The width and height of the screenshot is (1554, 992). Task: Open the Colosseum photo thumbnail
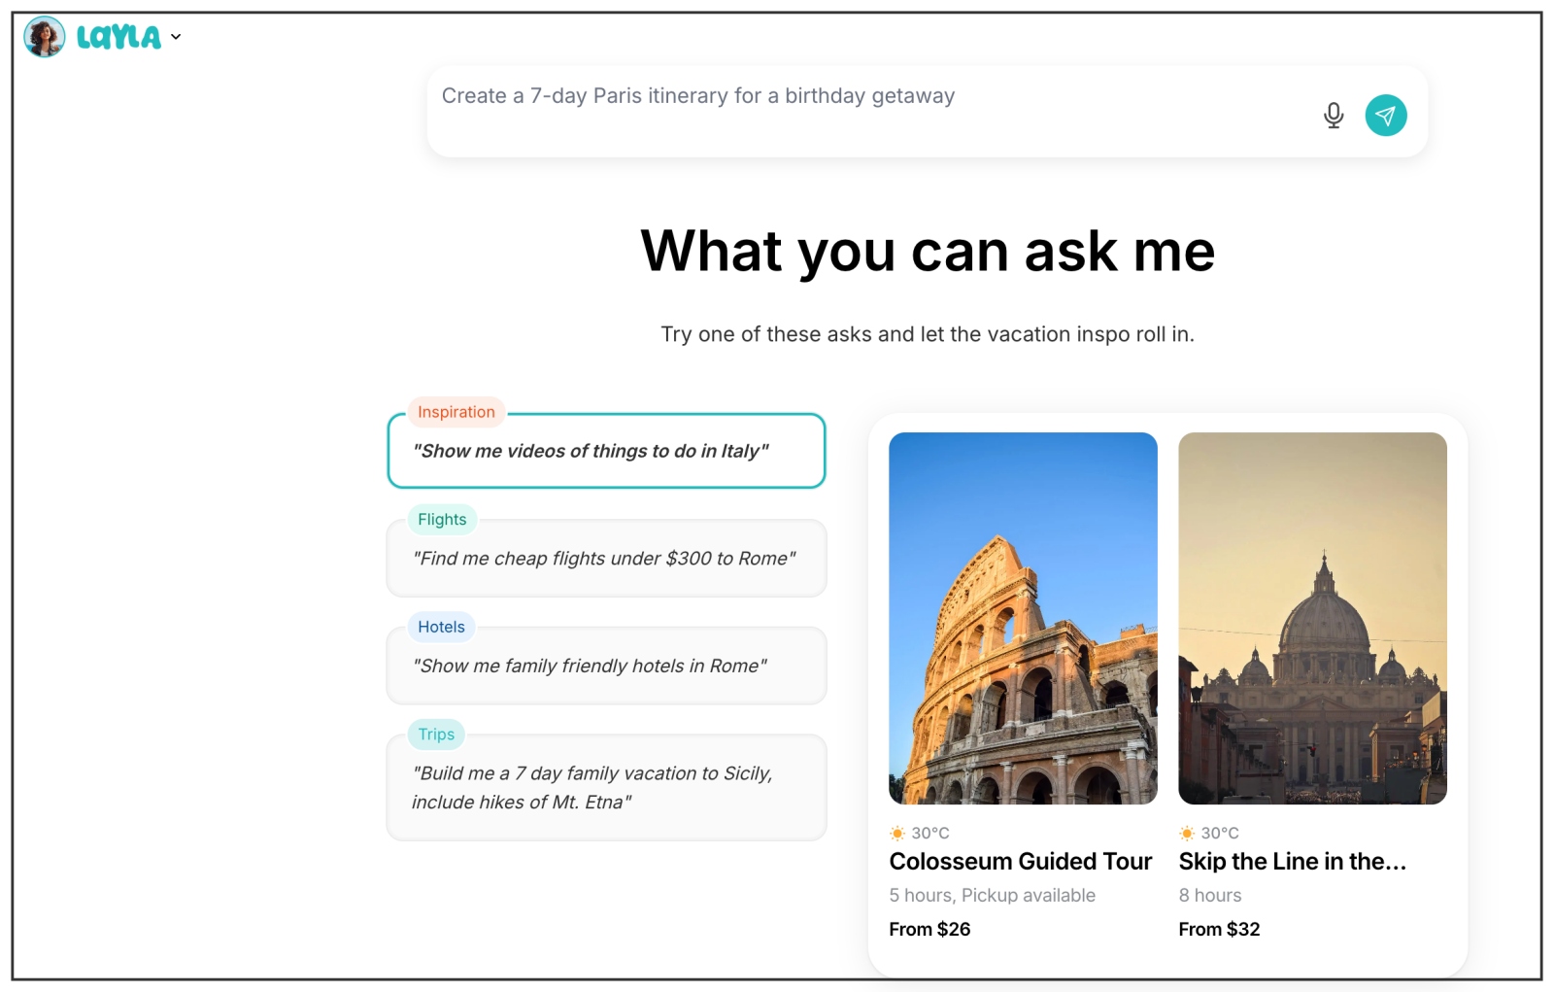click(x=1023, y=618)
